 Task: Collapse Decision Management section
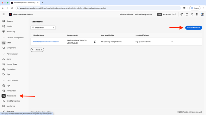(4, 37)
